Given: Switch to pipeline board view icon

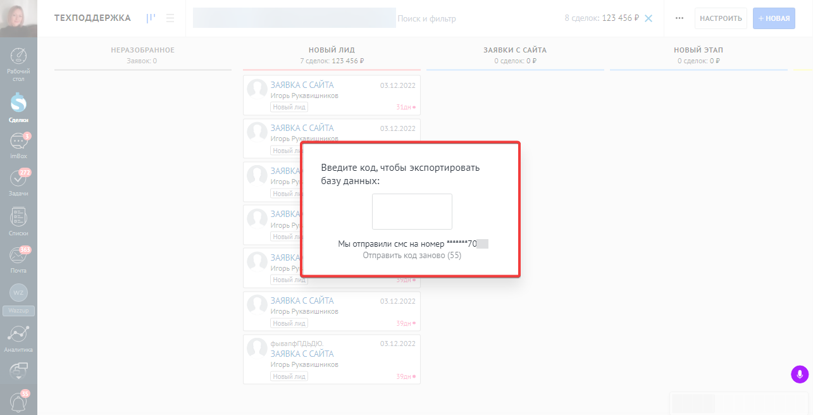Looking at the screenshot, I should (151, 18).
